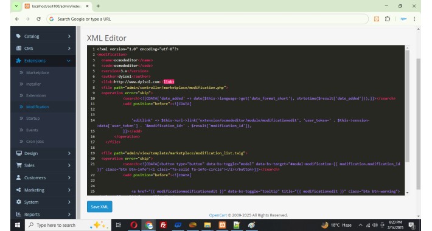Click the CMS newspaper icon in sidebar
Screen dimensions: 432x231
(x=18, y=48)
